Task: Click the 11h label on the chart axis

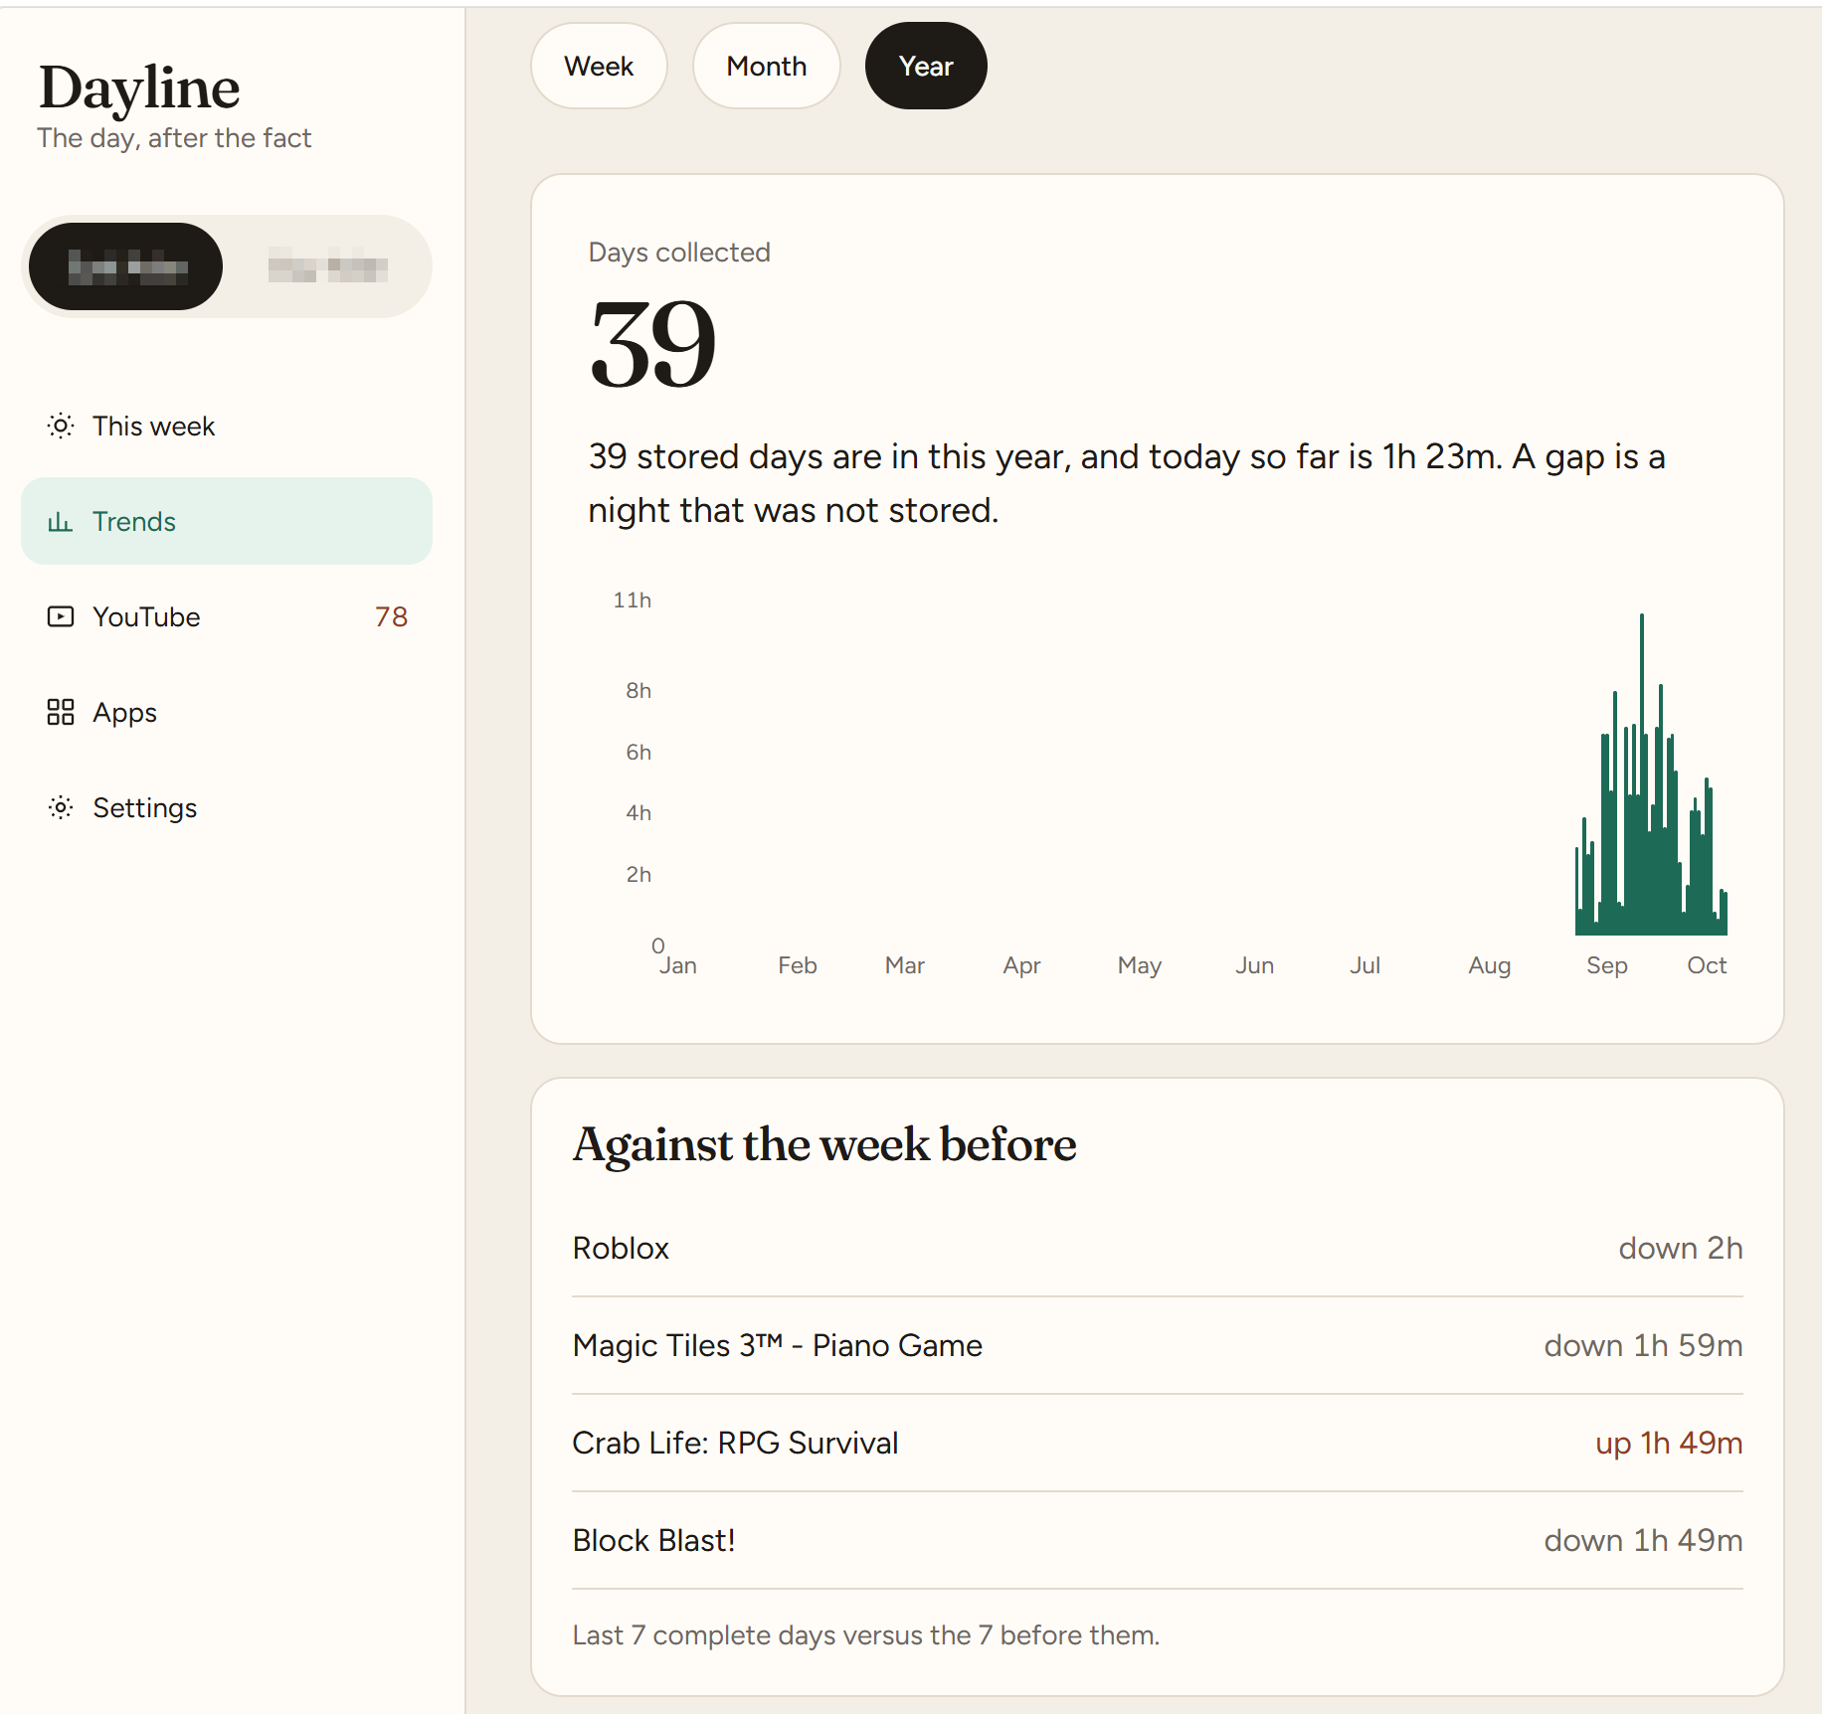Action: [x=633, y=600]
